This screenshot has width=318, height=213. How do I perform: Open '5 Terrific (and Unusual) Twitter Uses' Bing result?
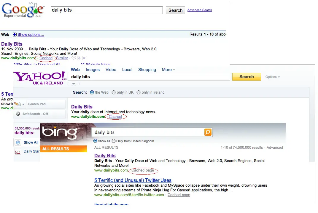133,180
